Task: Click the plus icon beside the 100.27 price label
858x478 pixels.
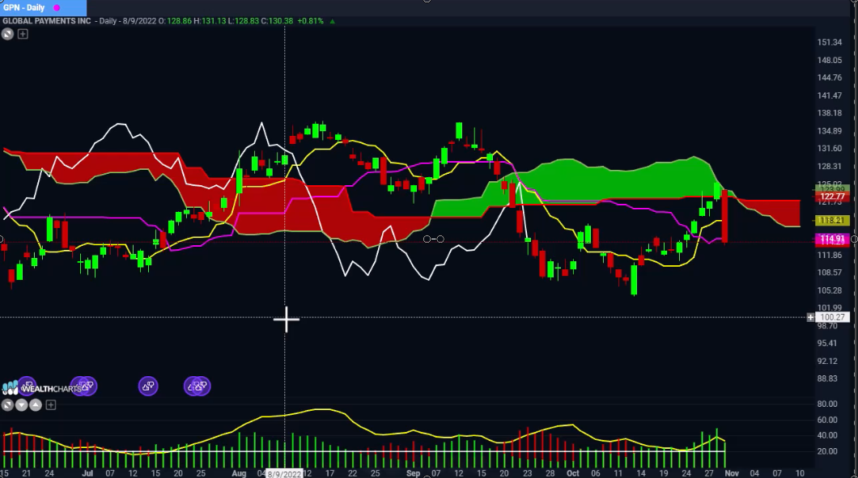Action: [810, 317]
